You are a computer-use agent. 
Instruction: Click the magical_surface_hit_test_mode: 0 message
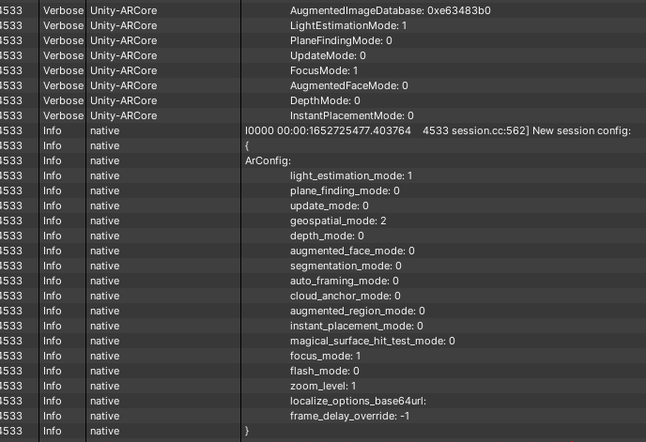[373, 341]
